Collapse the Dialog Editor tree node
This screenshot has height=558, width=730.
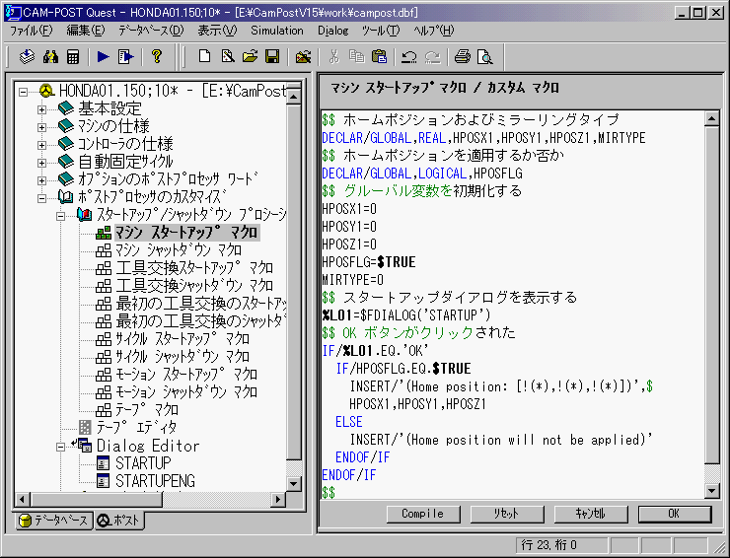pyautogui.click(x=60, y=447)
